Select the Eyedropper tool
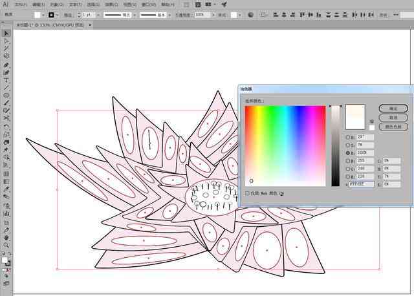Image resolution: width=414 pixels, height=296 pixels. point(6,189)
